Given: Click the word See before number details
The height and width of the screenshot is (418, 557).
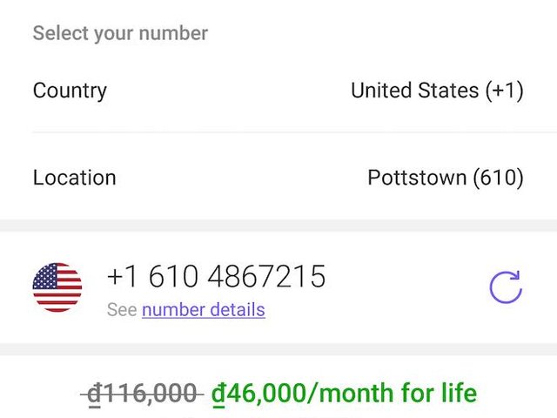Looking at the screenshot, I should [122, 310].
